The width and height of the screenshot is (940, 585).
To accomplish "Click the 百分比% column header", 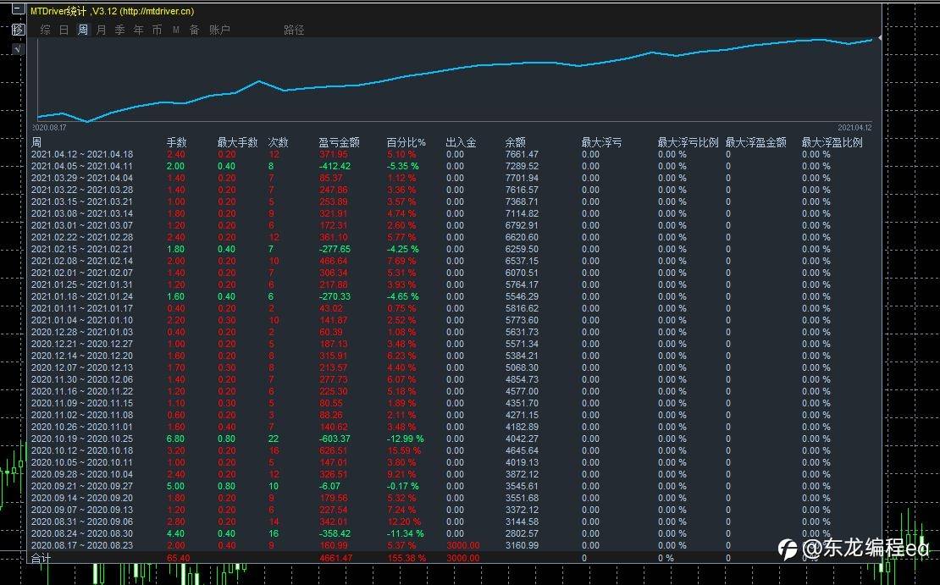I will (406, 142).
